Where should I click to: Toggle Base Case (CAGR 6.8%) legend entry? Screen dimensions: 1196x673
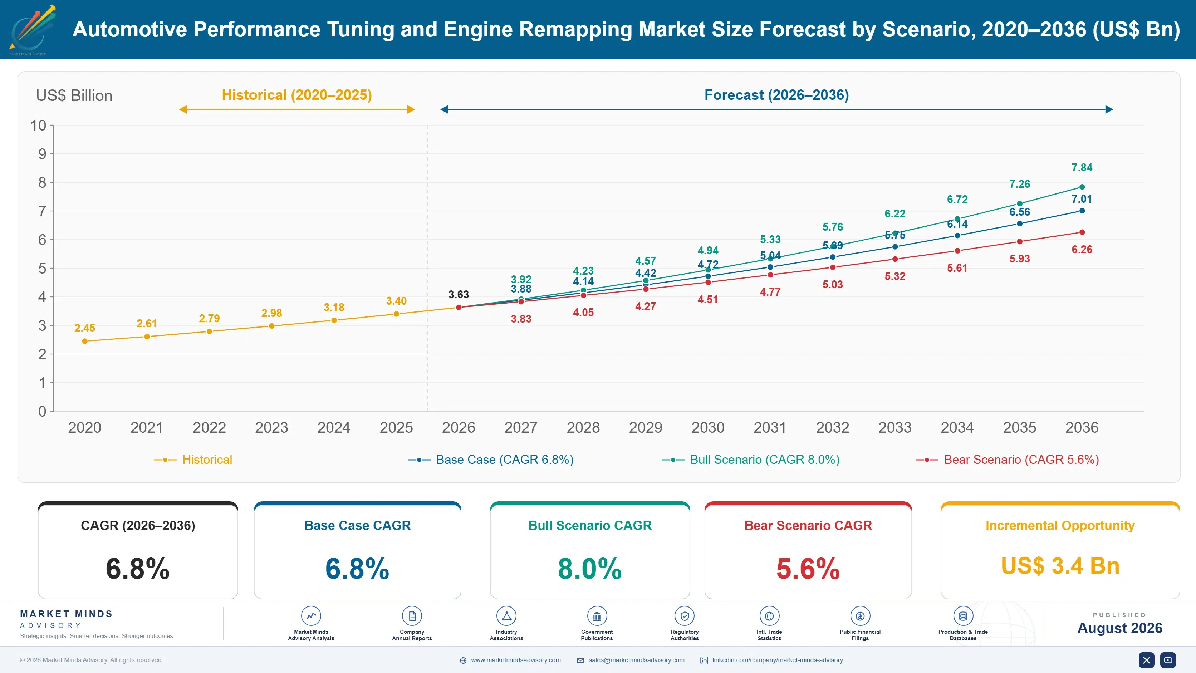click(491, 460)
